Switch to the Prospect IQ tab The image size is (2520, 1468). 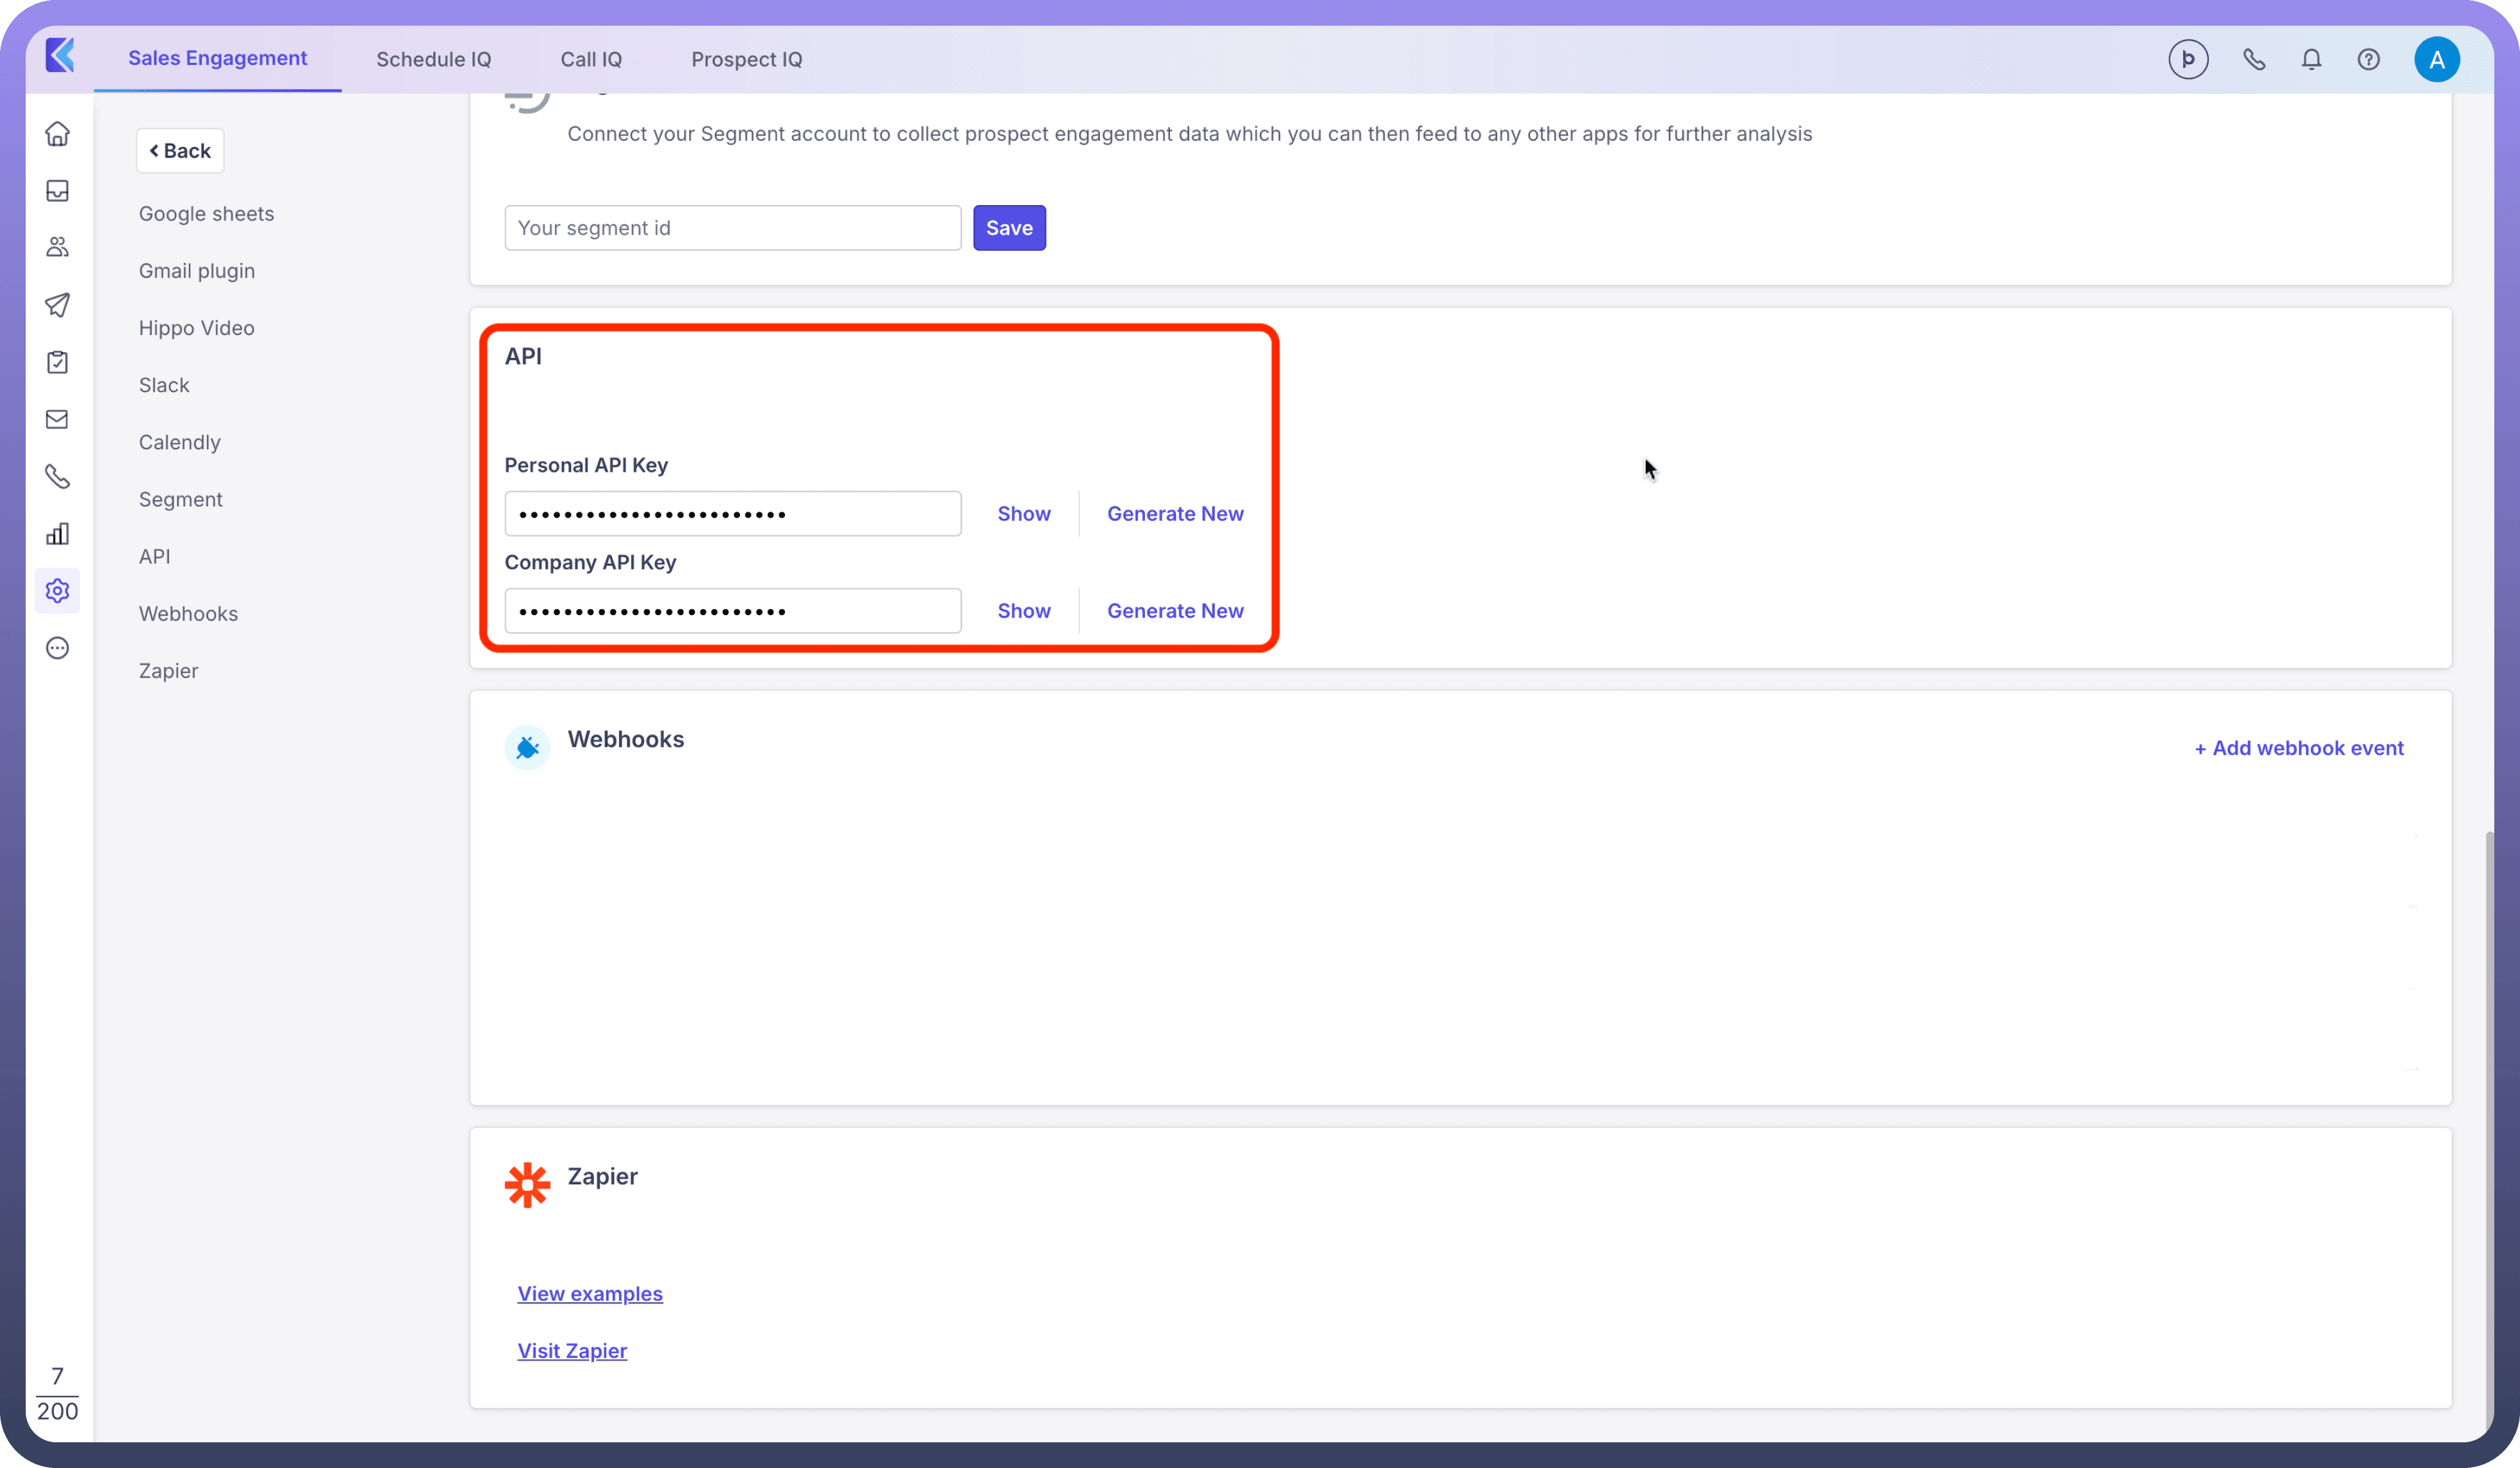746,60
